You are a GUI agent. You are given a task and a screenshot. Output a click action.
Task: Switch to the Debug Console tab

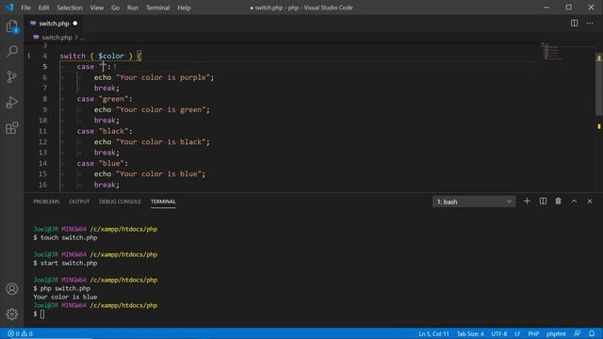[120, 202]
